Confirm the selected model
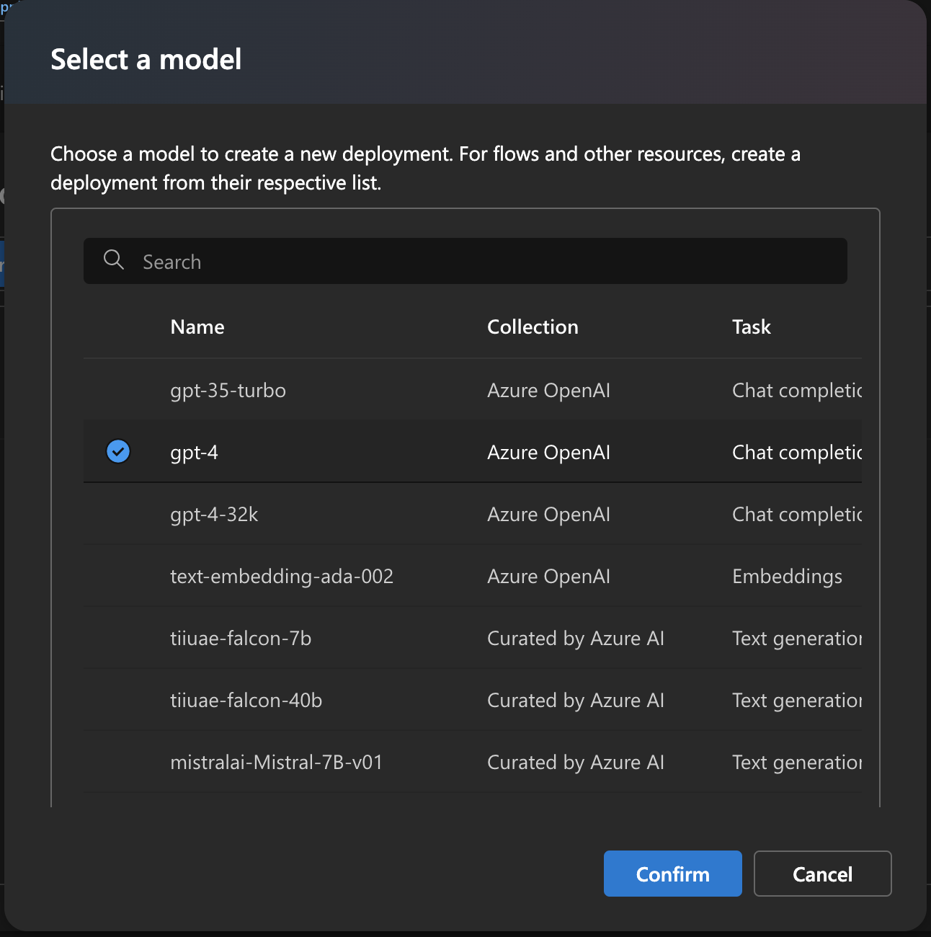Viewport: 931px width, 937px height. [x=672, y=874]
